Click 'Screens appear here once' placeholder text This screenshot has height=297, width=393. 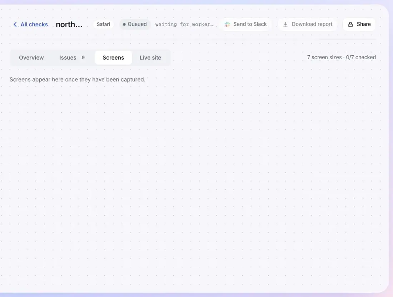click(x=78, y=80)
